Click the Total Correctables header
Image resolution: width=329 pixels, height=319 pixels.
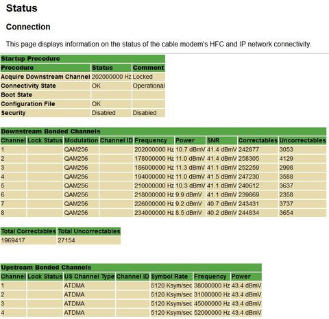coord(28,231)
